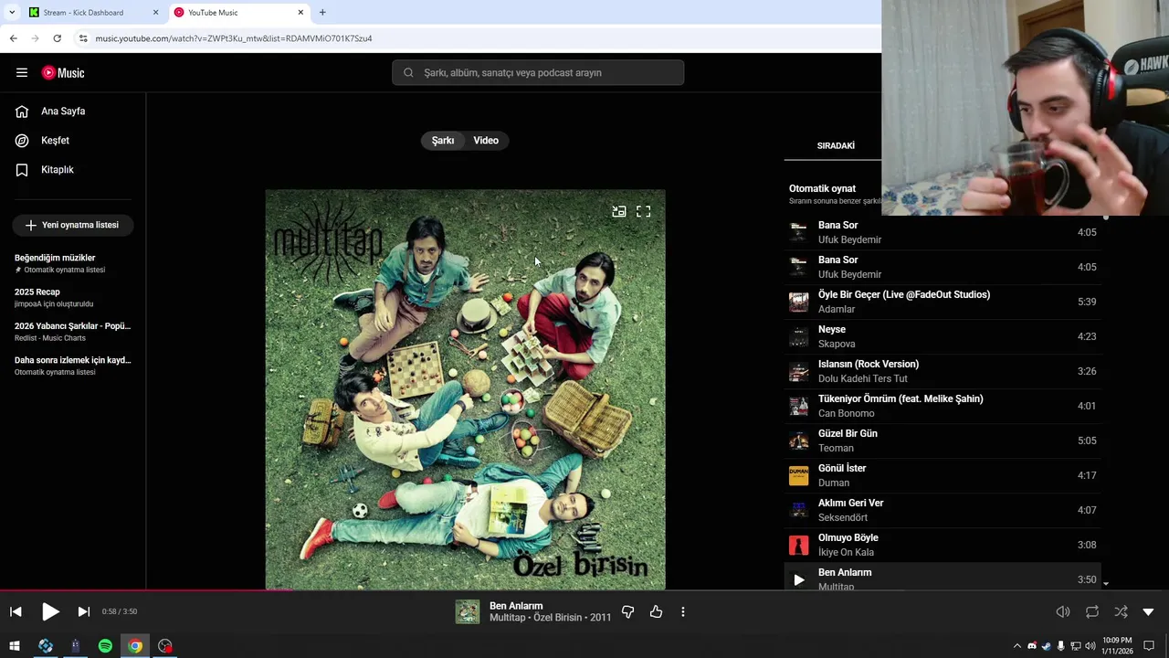The image size is (1169, 658).
Task: Close the YouTube Music browser tab
Action: [x=300, y=13]
